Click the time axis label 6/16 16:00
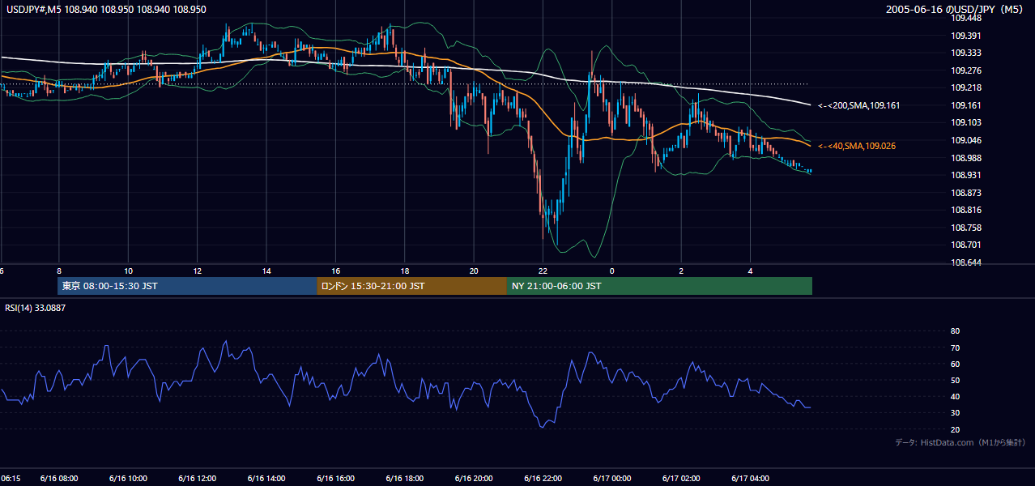Viewport: 1035px width, 486px height. 335,479
